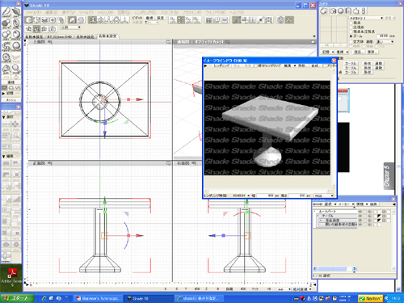Viewport: 404px width, 303px height.
Task: Toggle the 立方体 checkbox in camera panel
Action: (x=351, y=42)
